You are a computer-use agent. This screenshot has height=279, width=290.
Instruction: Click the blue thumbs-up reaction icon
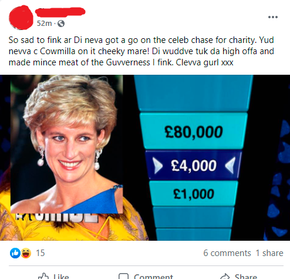(x=15, y=253)
